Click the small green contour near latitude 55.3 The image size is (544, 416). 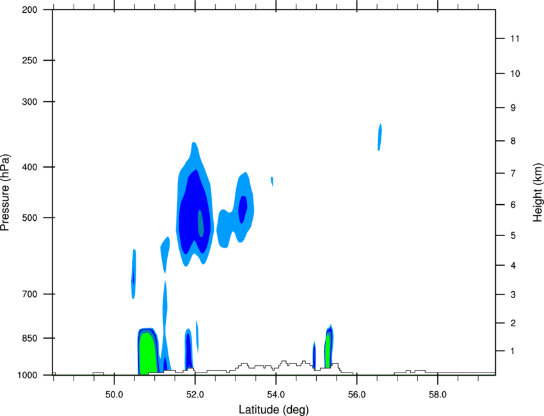(327, 351)
